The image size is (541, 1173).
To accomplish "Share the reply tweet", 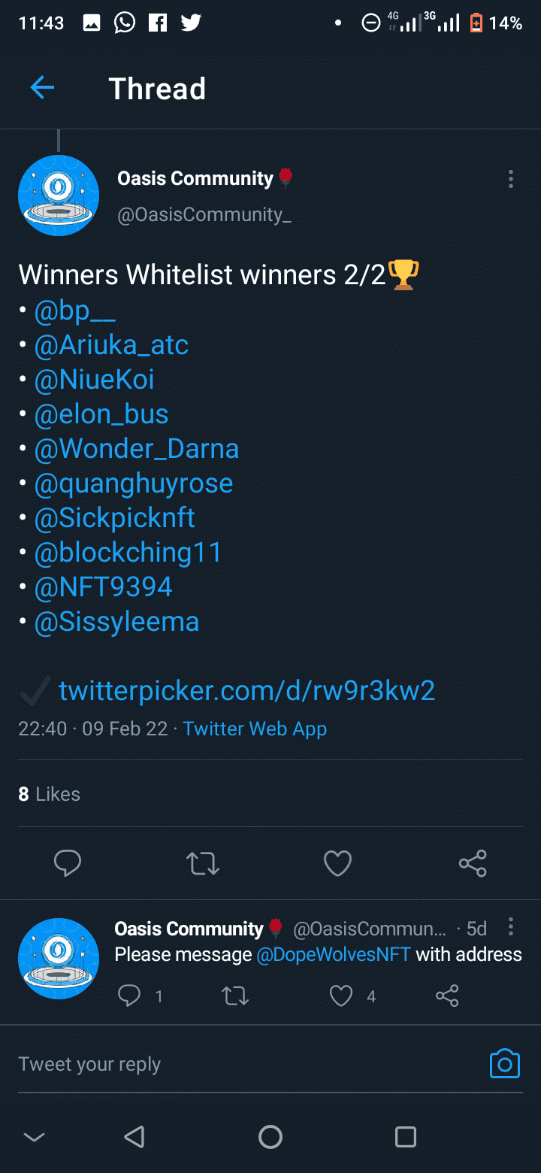I will coord(447,996).
